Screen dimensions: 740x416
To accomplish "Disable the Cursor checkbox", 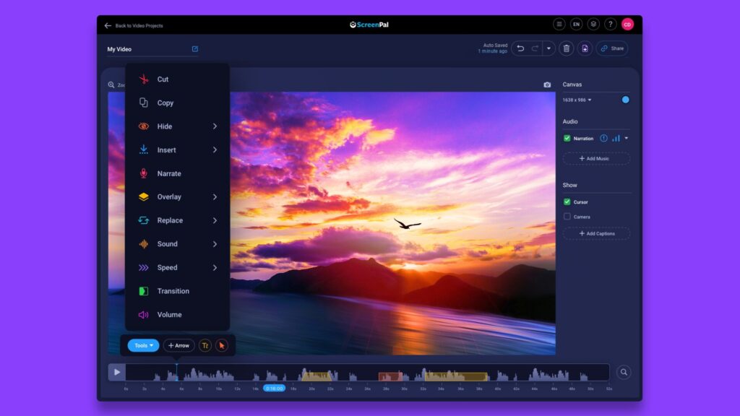I will click(567, 202).
